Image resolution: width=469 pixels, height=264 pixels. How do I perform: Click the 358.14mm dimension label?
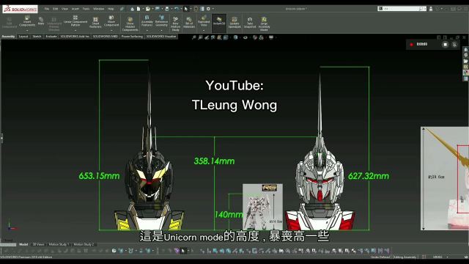214,161
